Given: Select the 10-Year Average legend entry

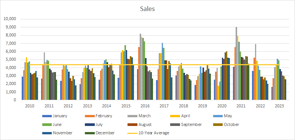Looking at the screenshot, I should [148, 133].
